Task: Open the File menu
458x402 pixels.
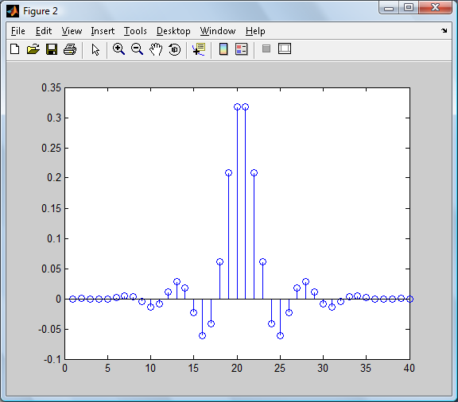Action: pyautogui.click(x=18, y=31)
